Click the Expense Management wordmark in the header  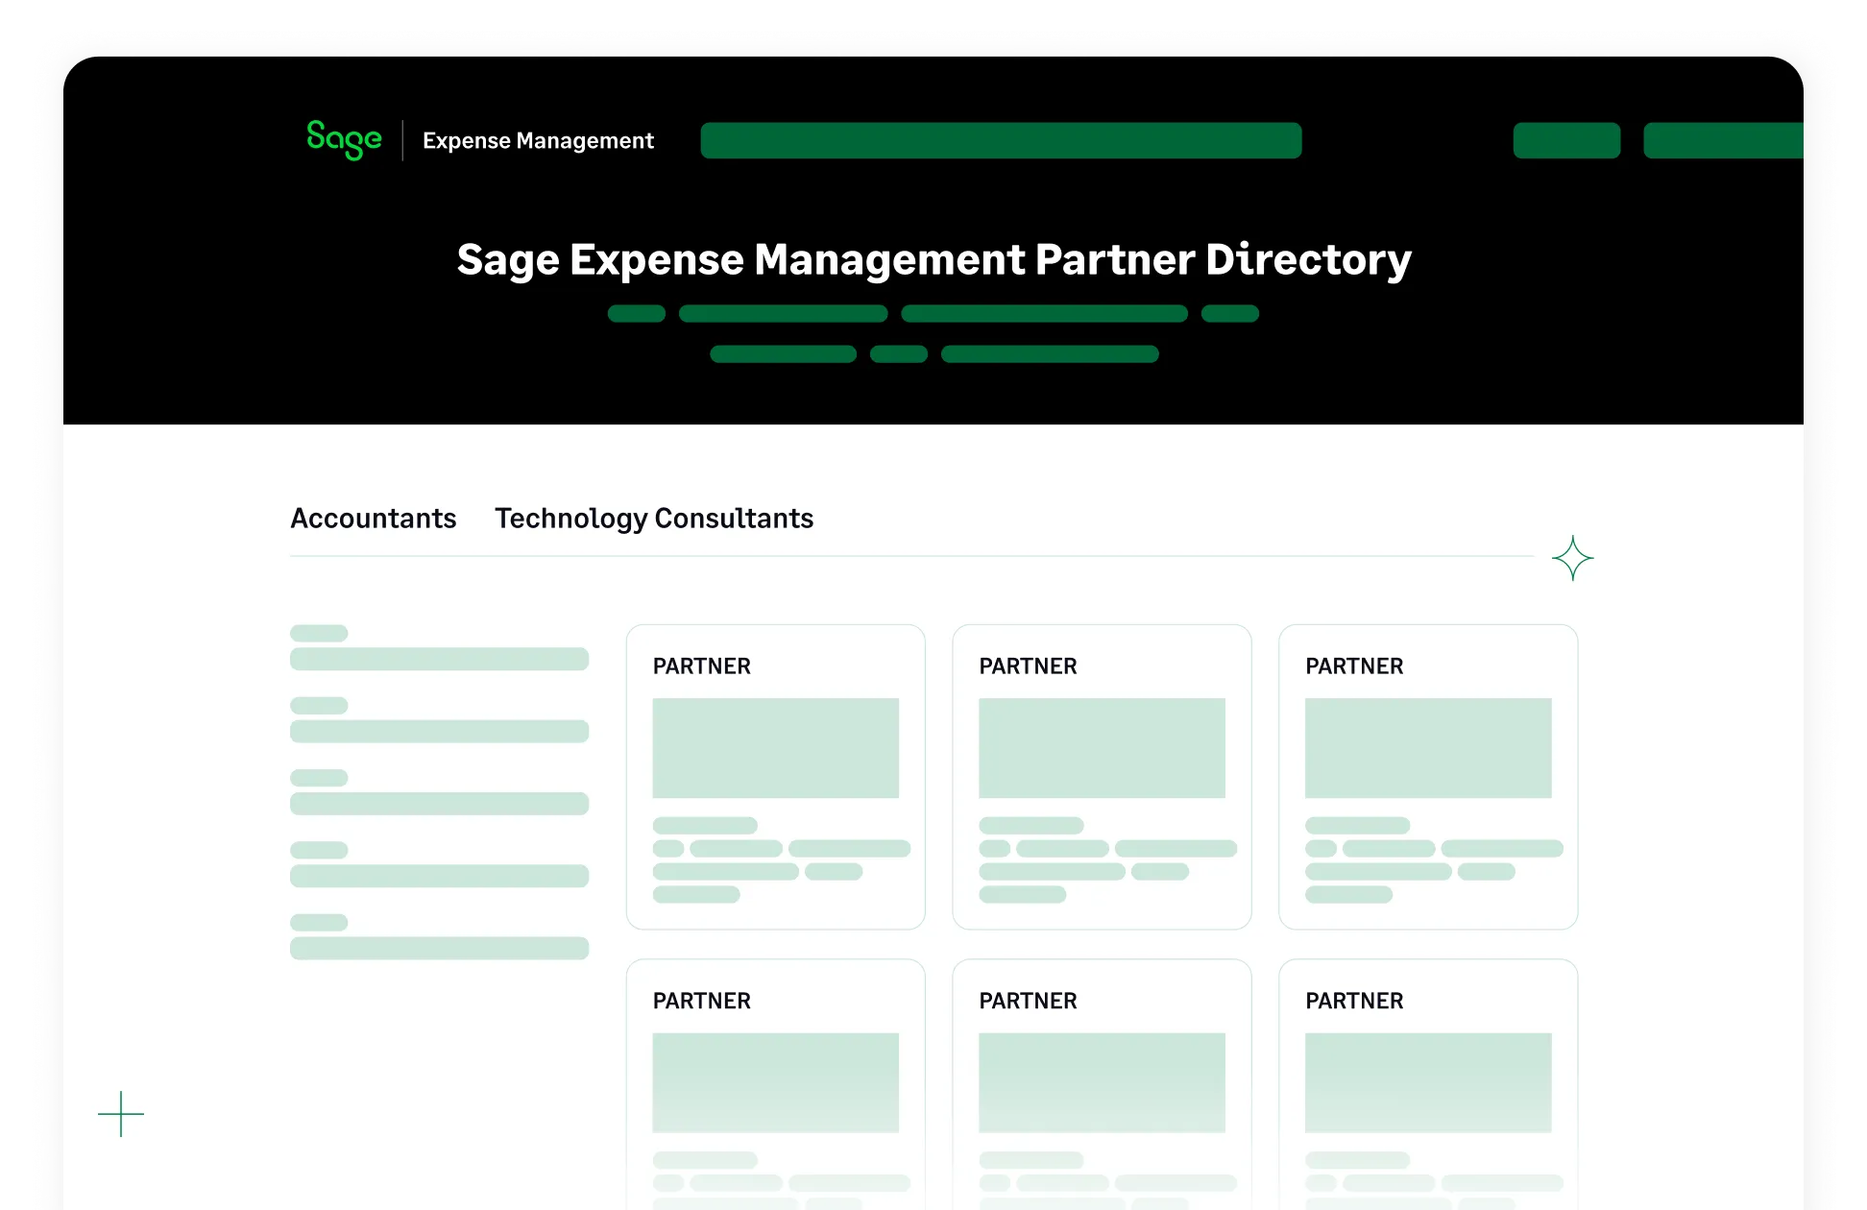(x=538, y=140)
